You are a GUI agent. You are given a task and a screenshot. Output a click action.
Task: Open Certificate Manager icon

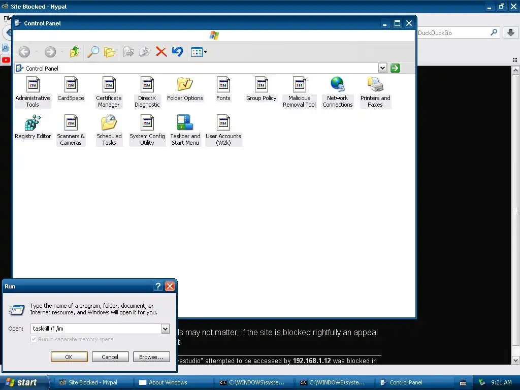[x=109, y=92]
